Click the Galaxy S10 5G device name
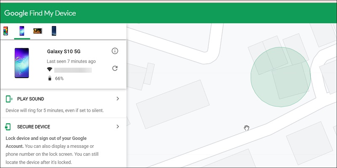 (x=64, y=51)
